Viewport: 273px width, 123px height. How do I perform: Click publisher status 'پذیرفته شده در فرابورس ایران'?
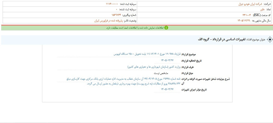[108, 21]
